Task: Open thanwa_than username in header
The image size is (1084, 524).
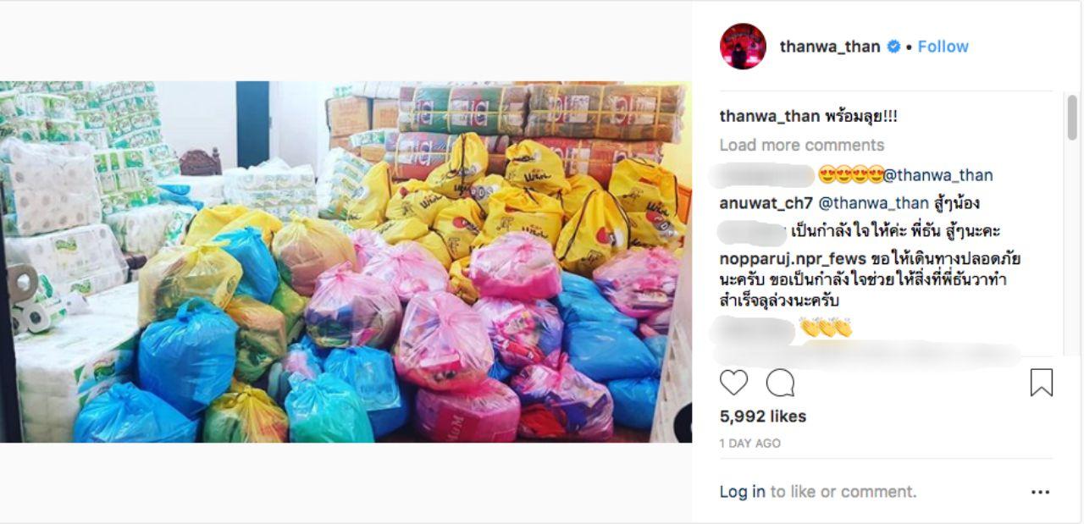Action: pyautogui.click(x=830, y=47)
